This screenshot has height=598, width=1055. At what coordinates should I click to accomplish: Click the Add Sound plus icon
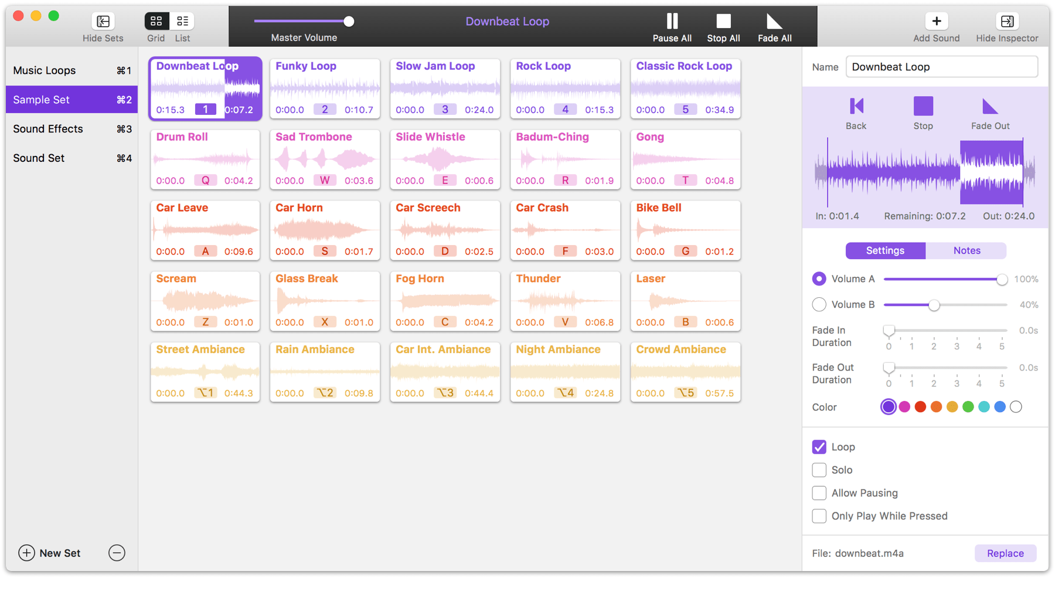[936, 22]
